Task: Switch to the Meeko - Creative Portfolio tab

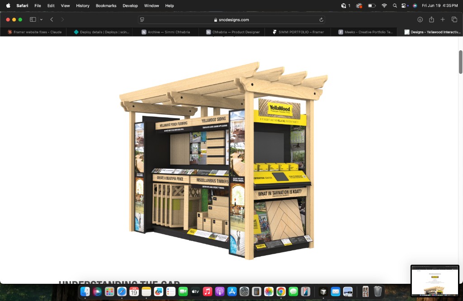Action: click(x=364, y=32)
